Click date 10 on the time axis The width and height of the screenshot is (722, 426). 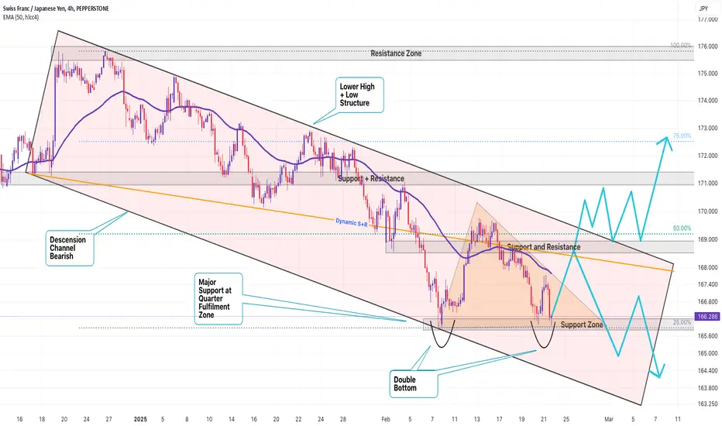pyautogui.click(x=209, y=419)
